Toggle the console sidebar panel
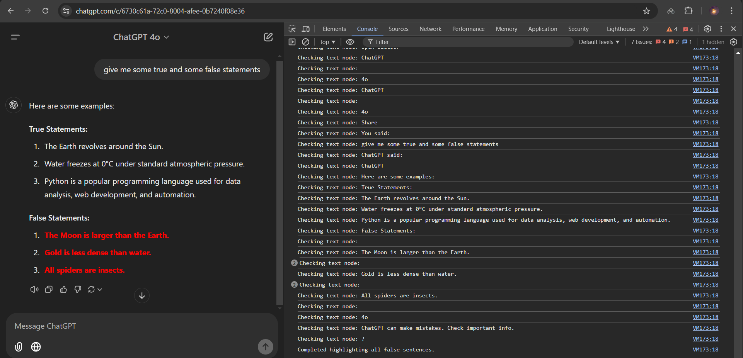743x358 pixels. (292, 42)
